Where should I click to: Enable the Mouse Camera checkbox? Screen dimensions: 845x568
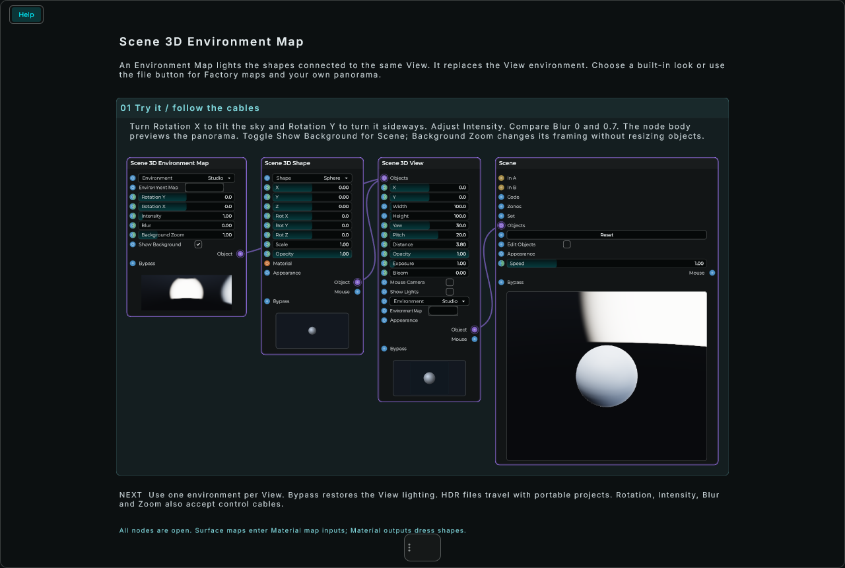click(x=450, y=282)
